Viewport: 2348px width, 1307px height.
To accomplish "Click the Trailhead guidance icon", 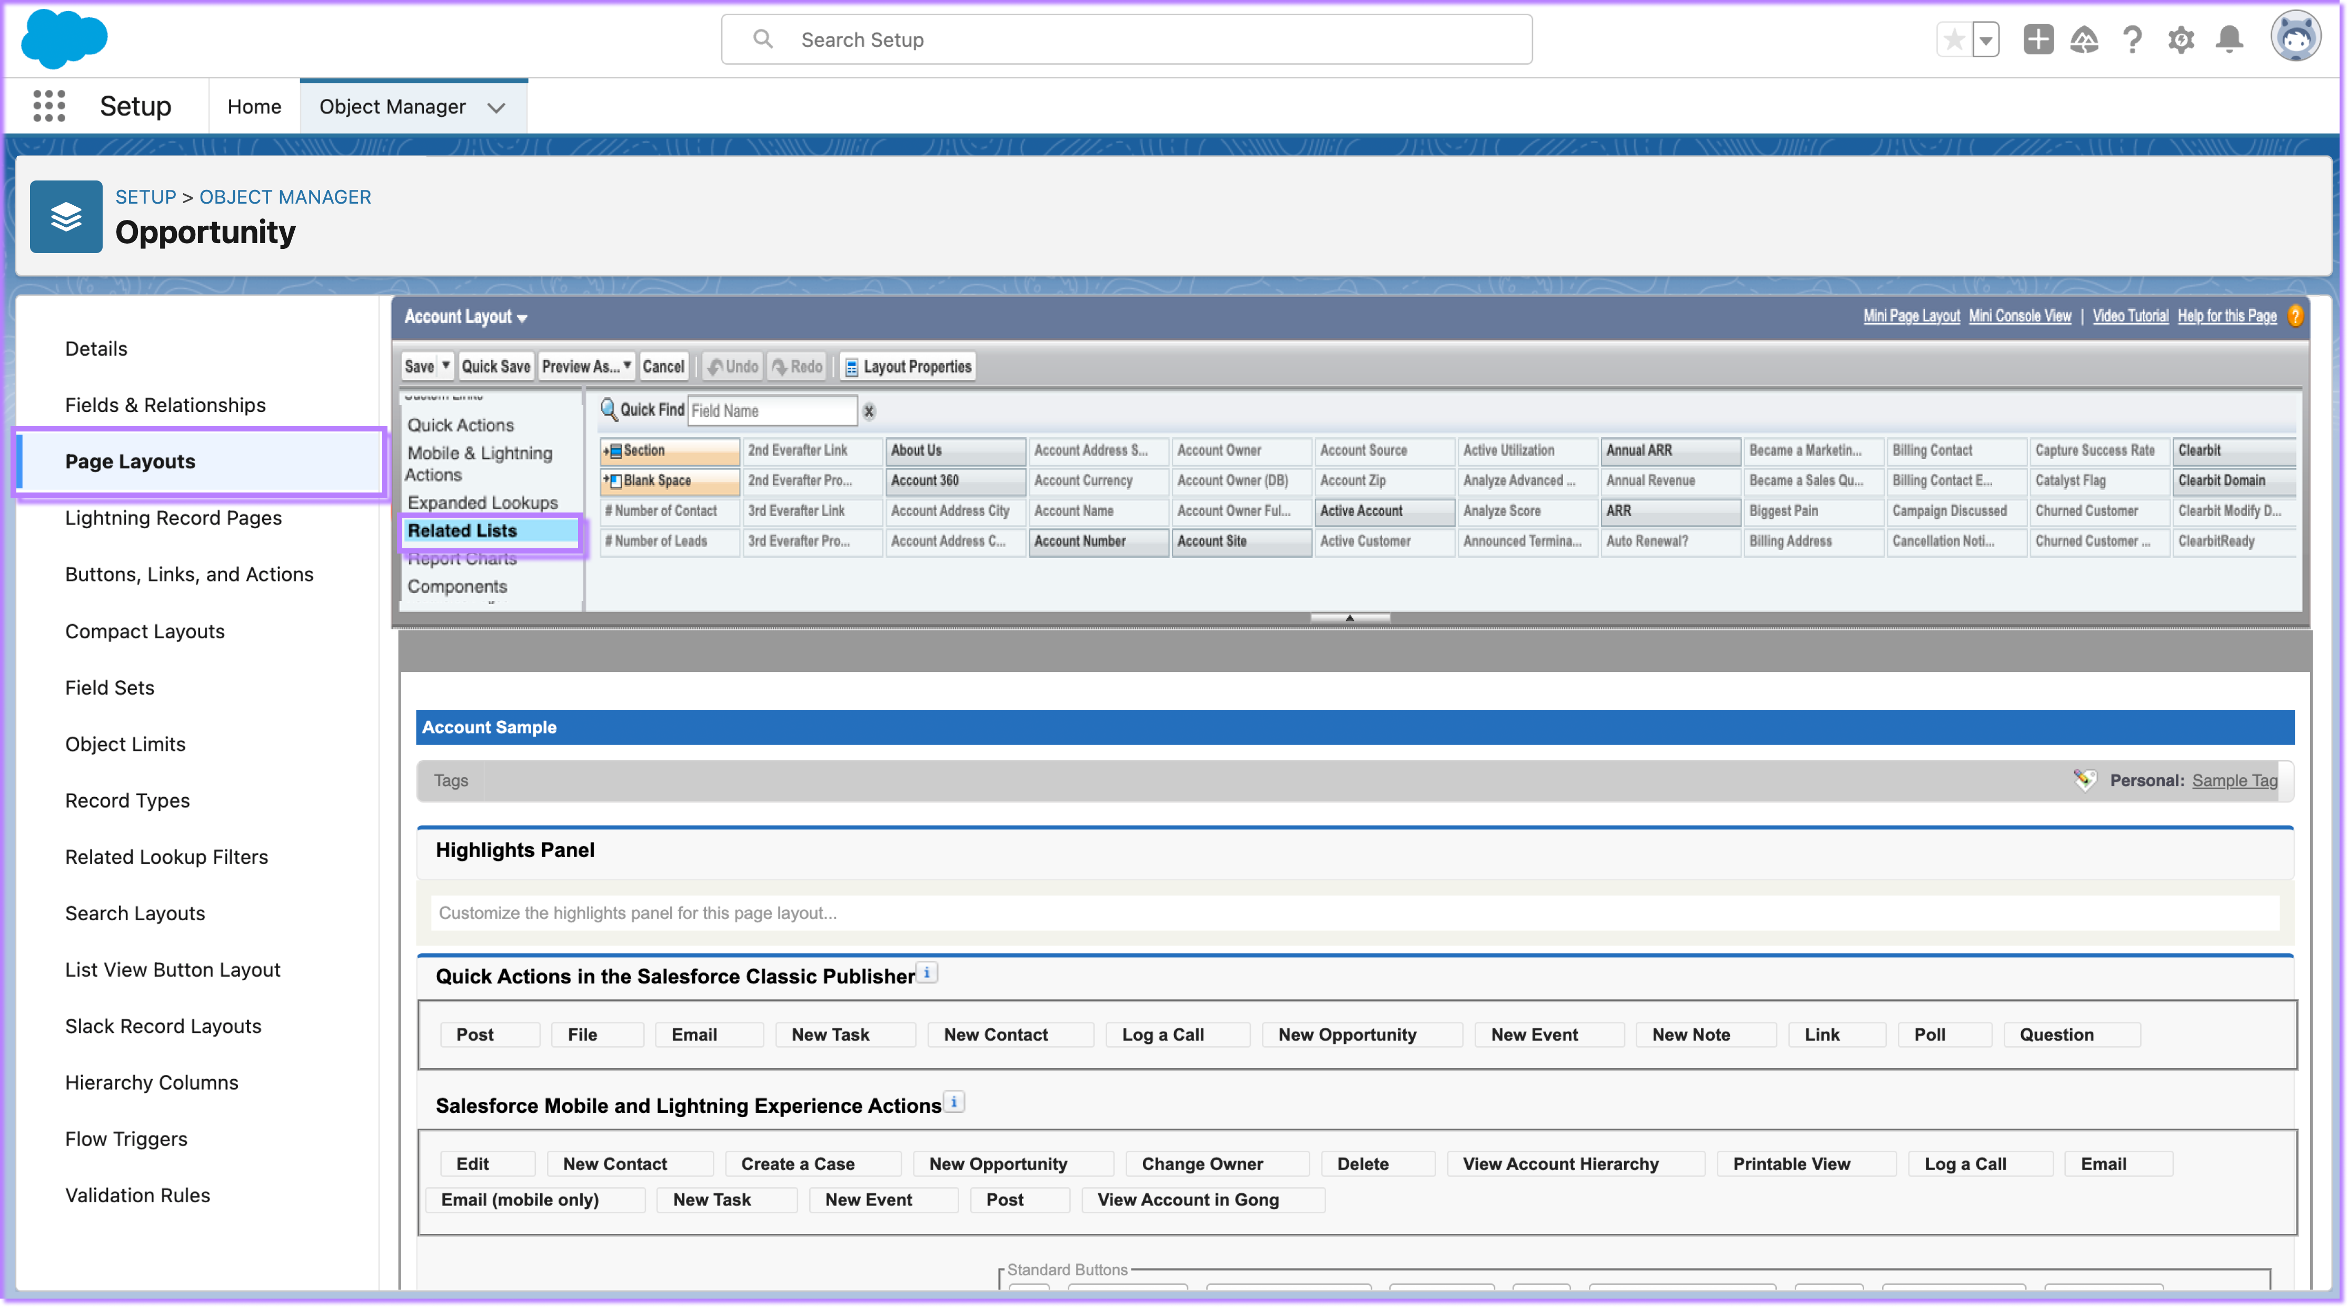I will (2085, 39).
